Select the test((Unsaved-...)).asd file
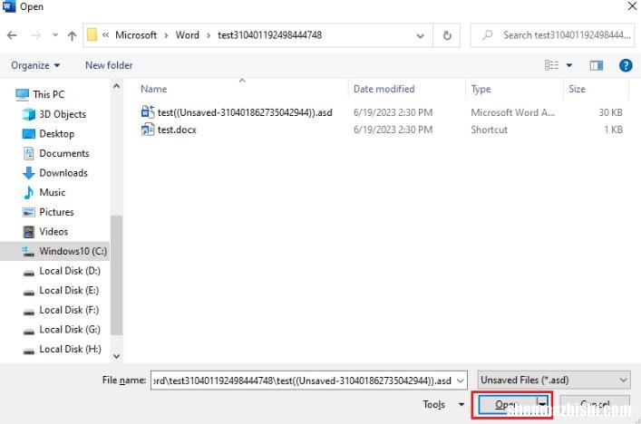Screen dimensions: 641x424 pos(245,112)
